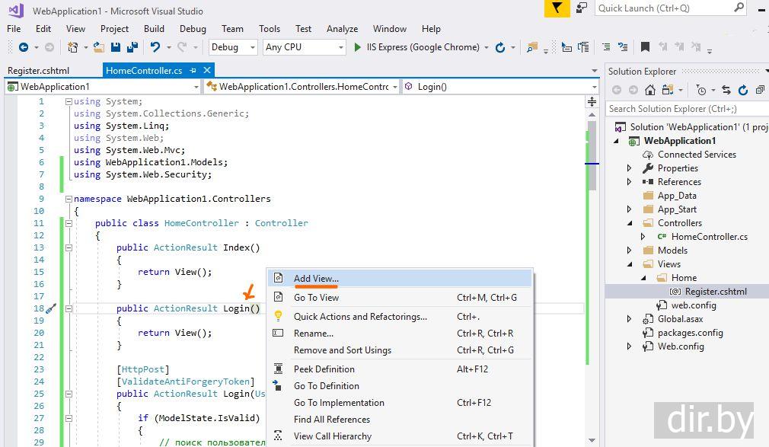
Task: Choose Add View... from context menu
Action: pos(316,279)
